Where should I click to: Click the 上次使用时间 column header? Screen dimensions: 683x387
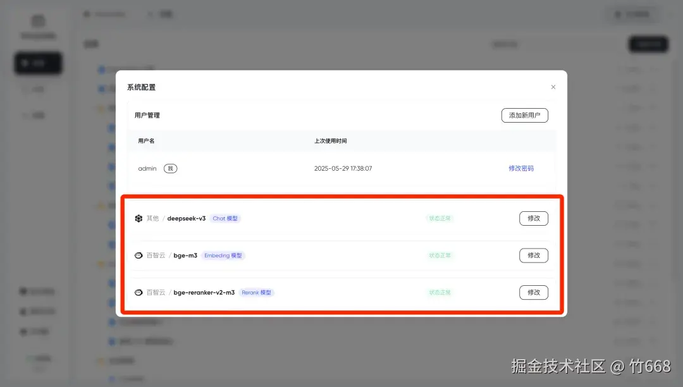(x=331, y=141)
